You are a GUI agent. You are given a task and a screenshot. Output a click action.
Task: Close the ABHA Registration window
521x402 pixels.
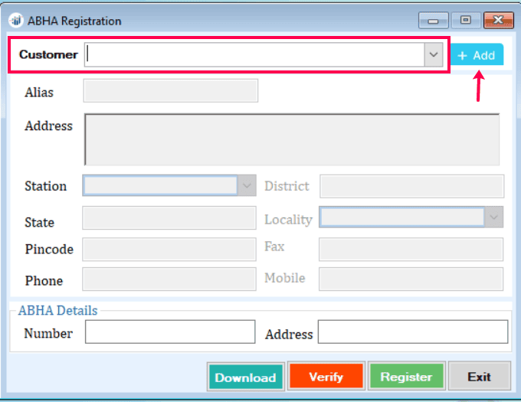[x=499, y=21]
